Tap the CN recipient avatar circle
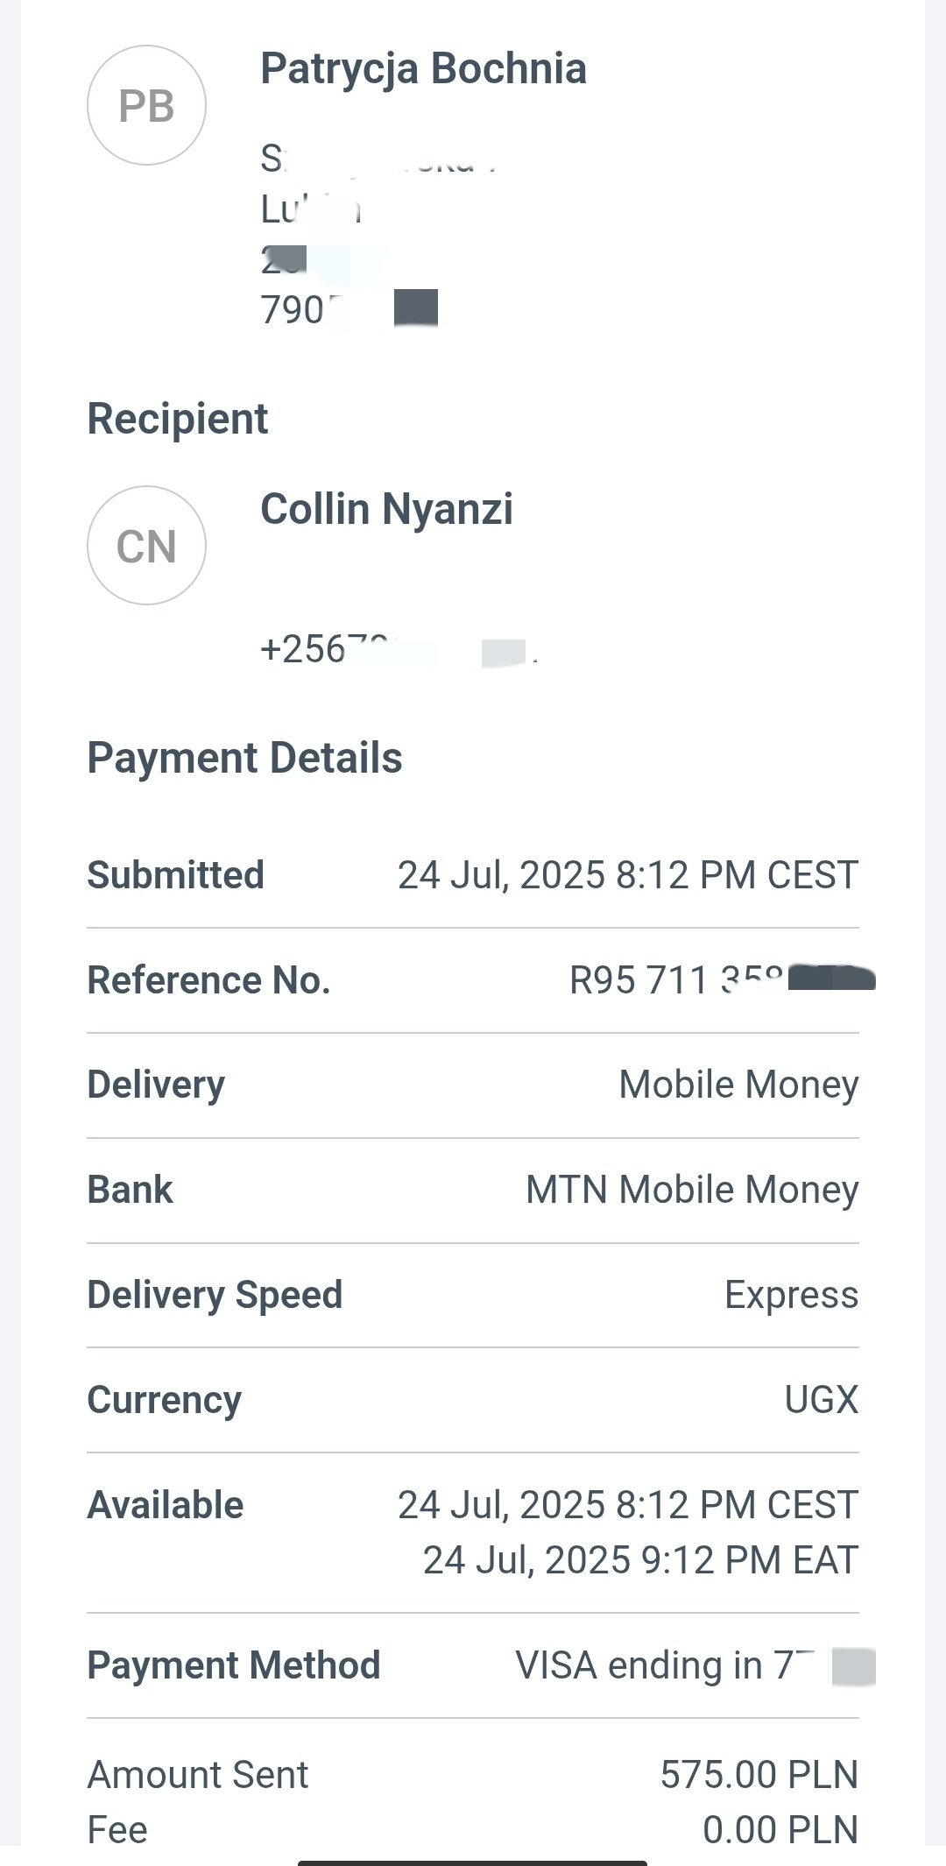This screenshot has height=1866, width=946. tap(146, 545)
